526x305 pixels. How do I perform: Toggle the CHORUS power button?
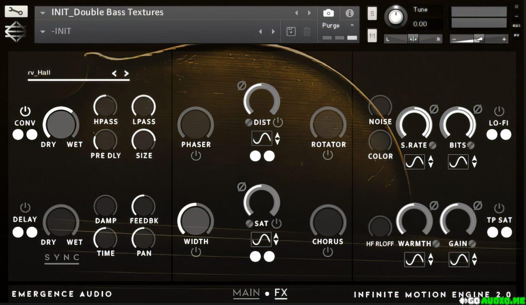pyautogui.click(x=328, y=252)
